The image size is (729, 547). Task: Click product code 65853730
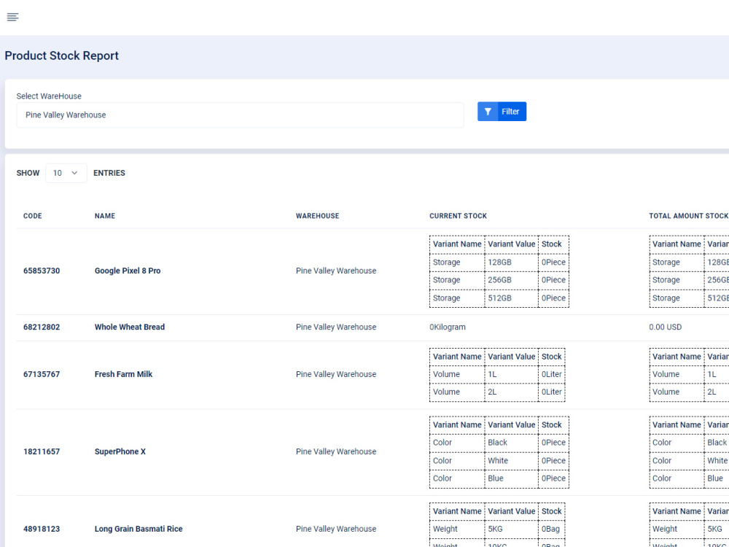click(42, 271)
